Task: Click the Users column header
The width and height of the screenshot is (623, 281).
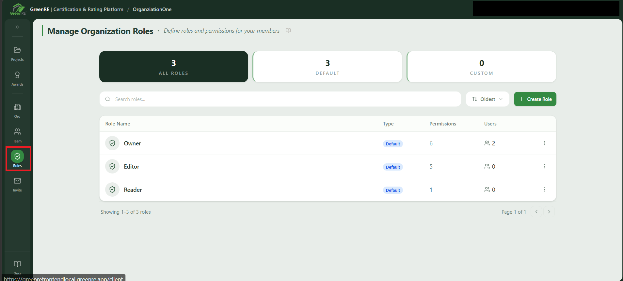Action: [x=490, y=124]
